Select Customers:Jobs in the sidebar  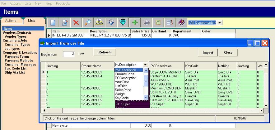point(15,41)
